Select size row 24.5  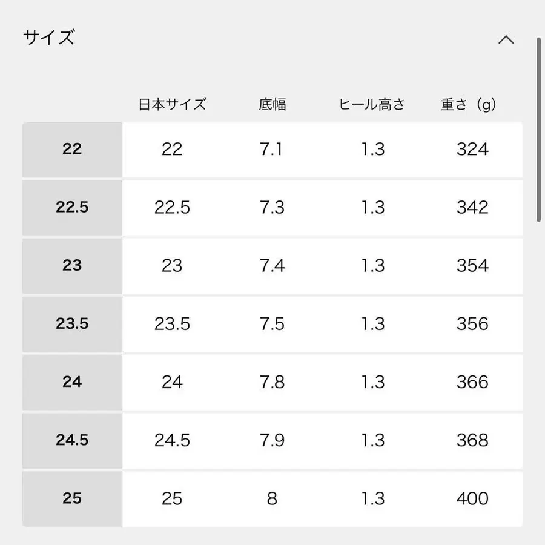(72, 440)
